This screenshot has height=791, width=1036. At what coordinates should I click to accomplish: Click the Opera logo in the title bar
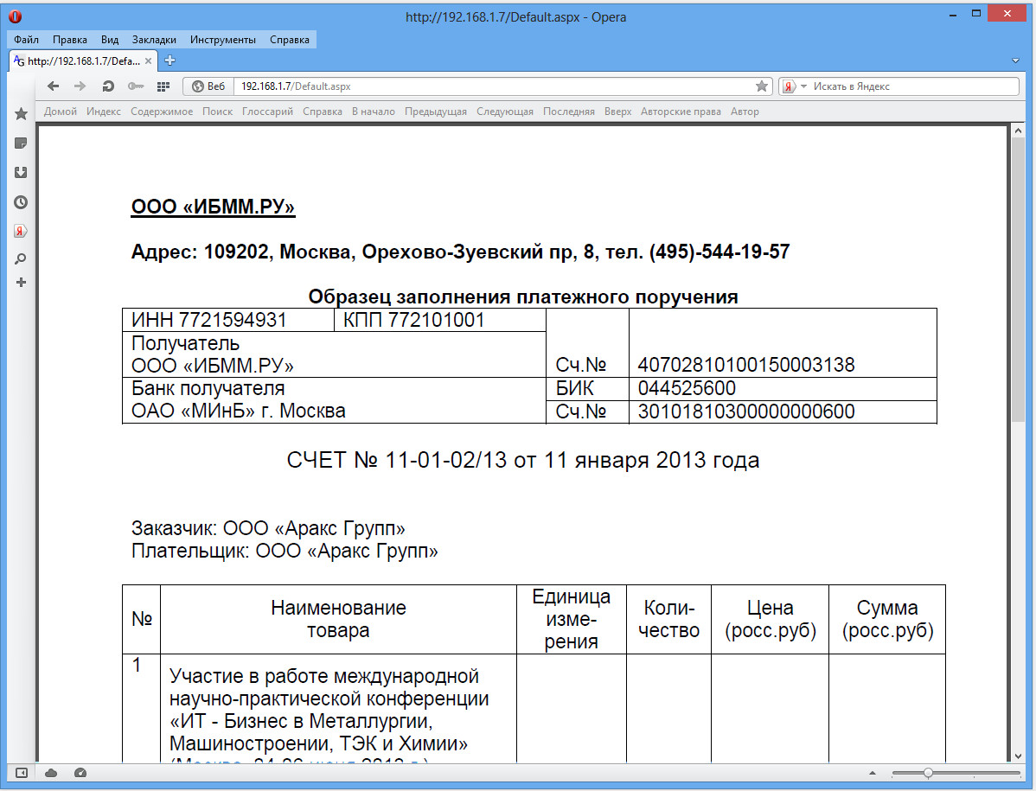(x=15, y=16)
